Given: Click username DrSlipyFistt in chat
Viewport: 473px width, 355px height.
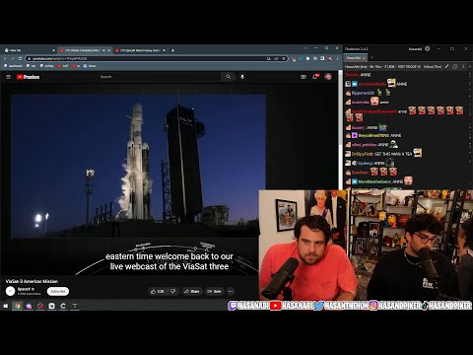Looking at the screenshot, I should point(363,154).
